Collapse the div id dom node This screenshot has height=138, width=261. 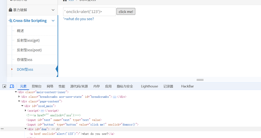(x=25, y=129)
